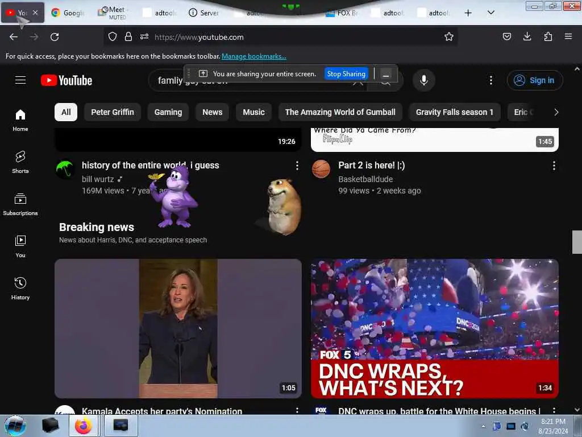Open YouTube settings three-dot menu
The image size is (582, 437).
tap(490, 80)
